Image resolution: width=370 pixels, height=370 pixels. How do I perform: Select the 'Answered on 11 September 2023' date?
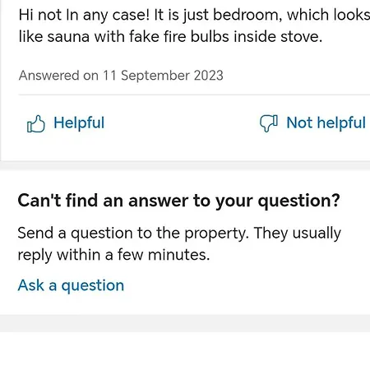pyautogui.click(x=121, y=76)
